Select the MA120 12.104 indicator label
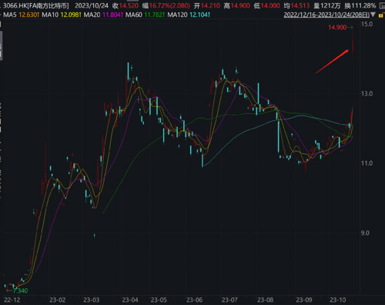 pyautogui.click(x=189, y=15)
